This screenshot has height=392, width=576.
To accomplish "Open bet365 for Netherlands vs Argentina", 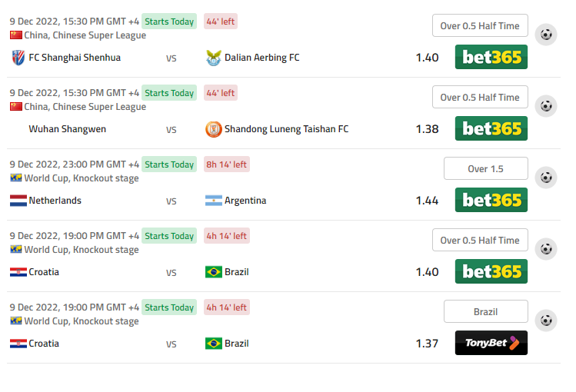I will coord(491,200).
